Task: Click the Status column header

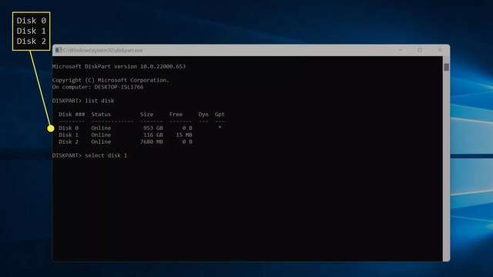Action: 101,115
